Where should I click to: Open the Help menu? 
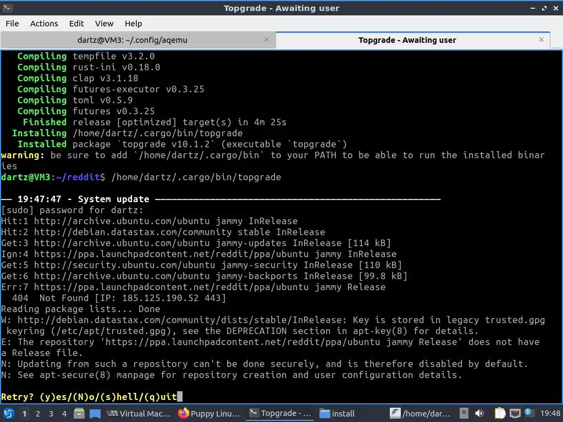(133, 24)
